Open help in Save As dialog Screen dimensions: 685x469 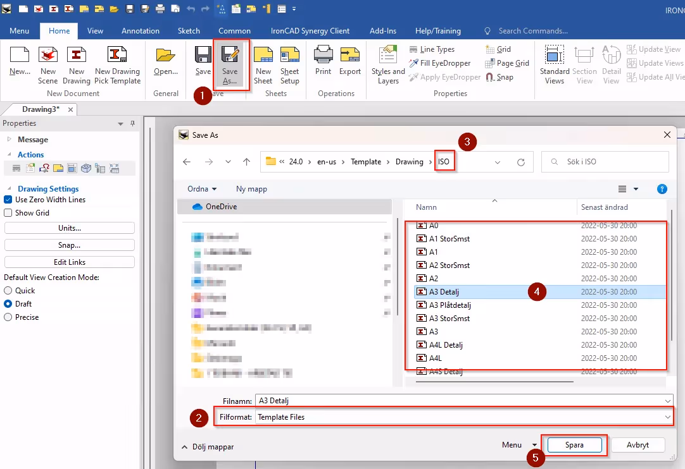662,189
